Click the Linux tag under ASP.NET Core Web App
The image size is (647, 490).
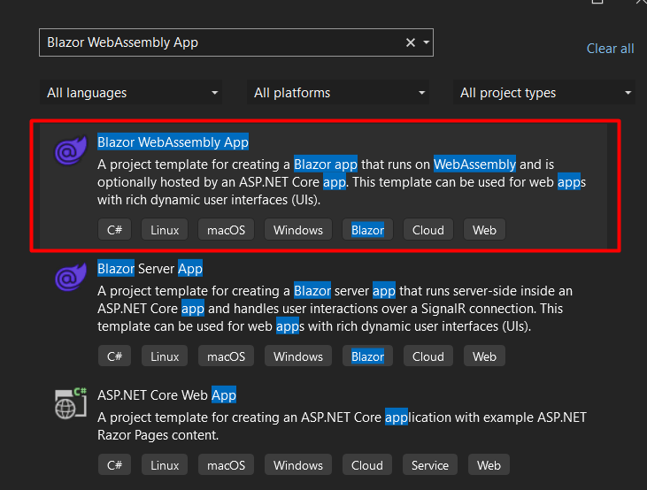click(x=165, y=465)
